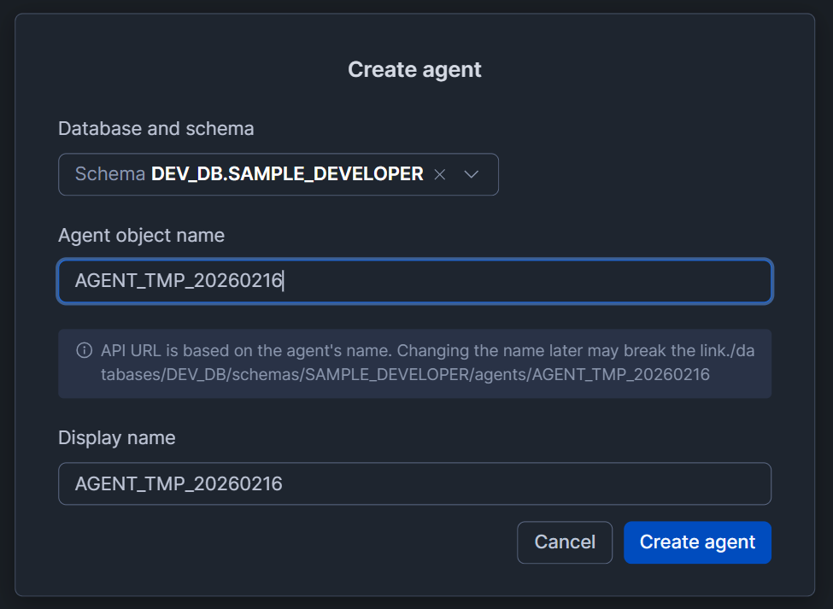Click the grey "Schema" prefix in the selector
The image size is (833, 609).
(110, 174)
